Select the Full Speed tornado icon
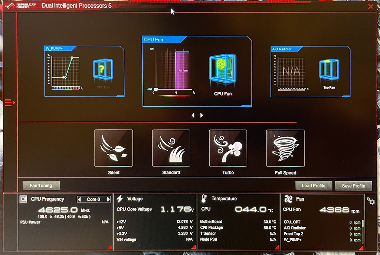This screenshot has width=380, height=255. (x=285, y=148)
